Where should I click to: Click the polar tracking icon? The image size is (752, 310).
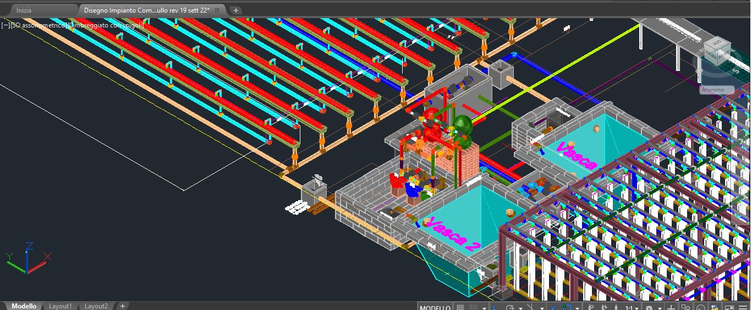510,307
